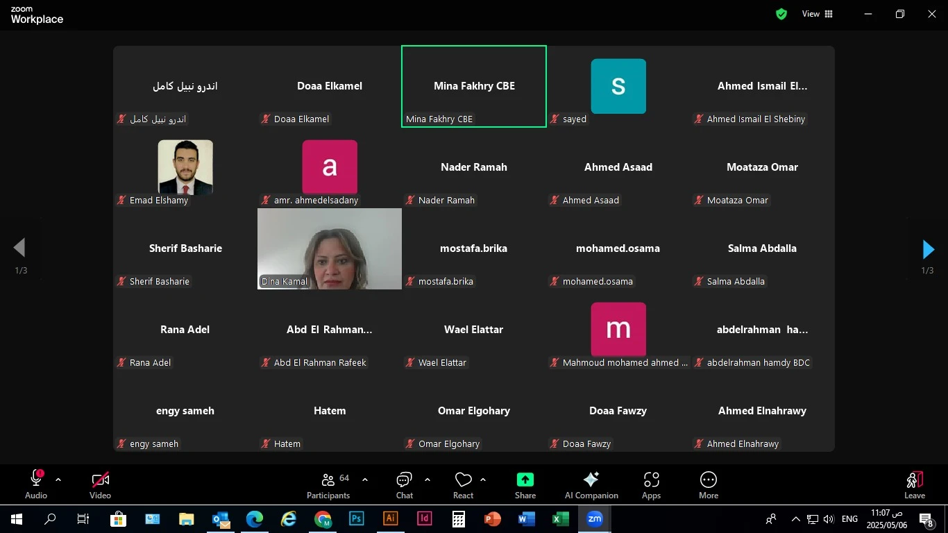Click the React heart icon
948x533 pixels.
pyautogui.click(x=463, y=480)
